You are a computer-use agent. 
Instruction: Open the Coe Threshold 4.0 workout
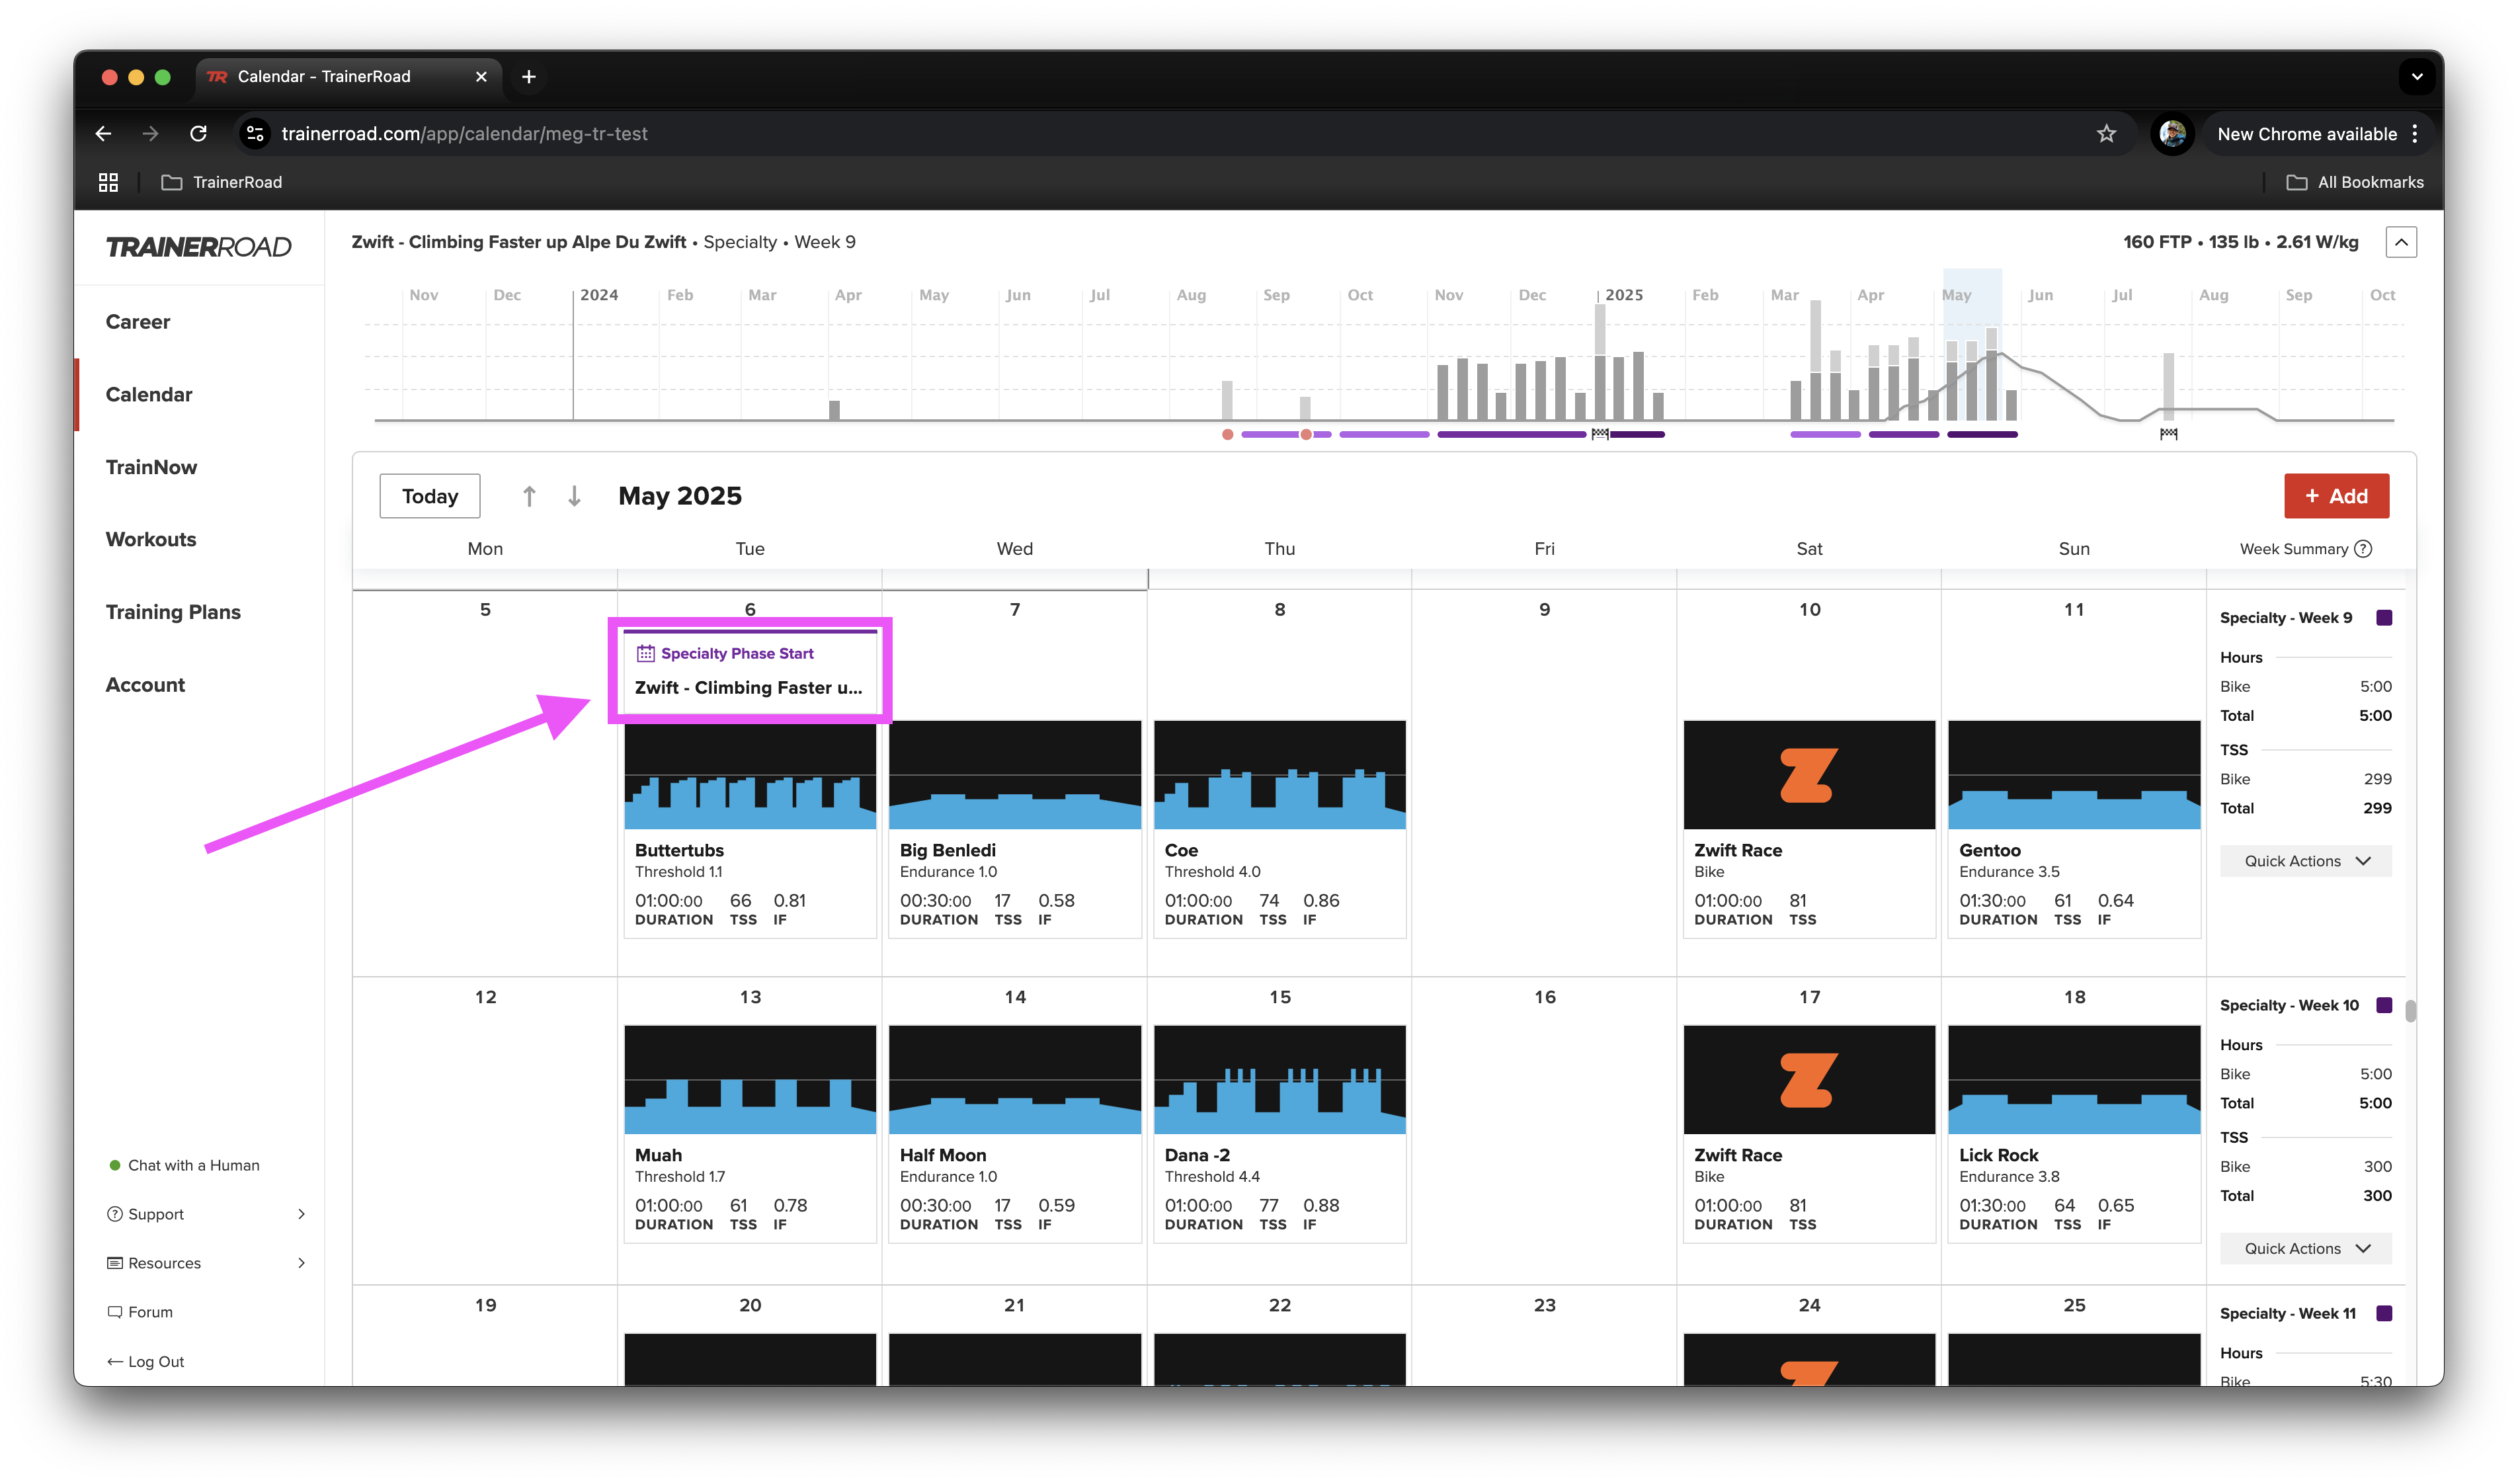click(x=1279, y=829)
